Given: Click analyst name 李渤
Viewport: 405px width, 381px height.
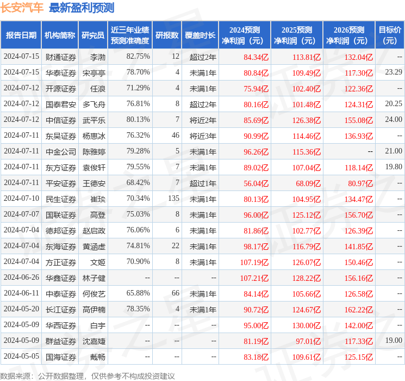Looking at the screenshot, I should 98,57.
